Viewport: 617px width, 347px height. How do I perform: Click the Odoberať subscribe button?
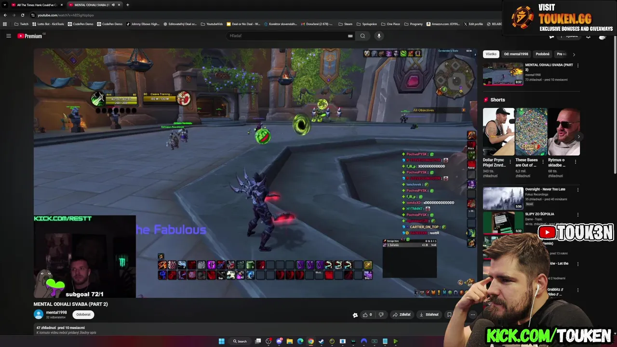83,315
